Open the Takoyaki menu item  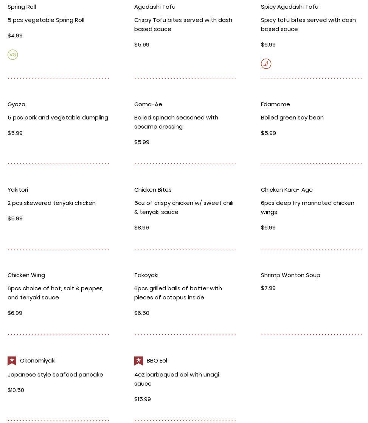click(x=146, y=275)
